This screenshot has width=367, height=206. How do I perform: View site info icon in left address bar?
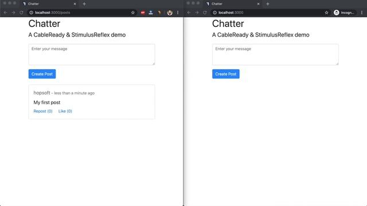click(x=31, y=13)
